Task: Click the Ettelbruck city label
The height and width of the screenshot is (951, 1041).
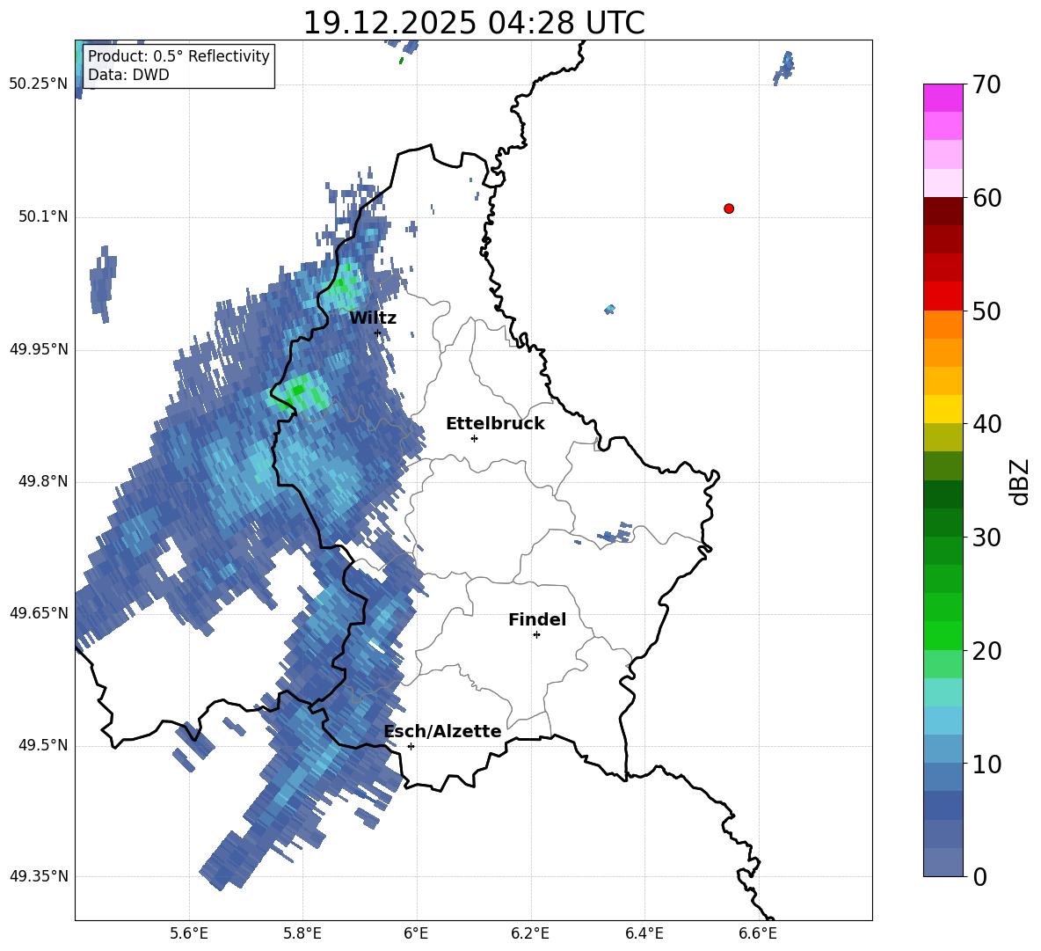Action: (495, 424)
